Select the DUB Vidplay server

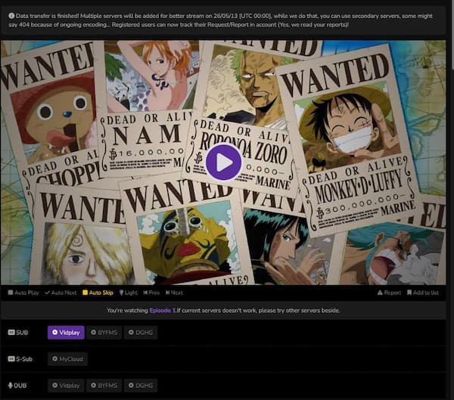(x=66, y=386)
